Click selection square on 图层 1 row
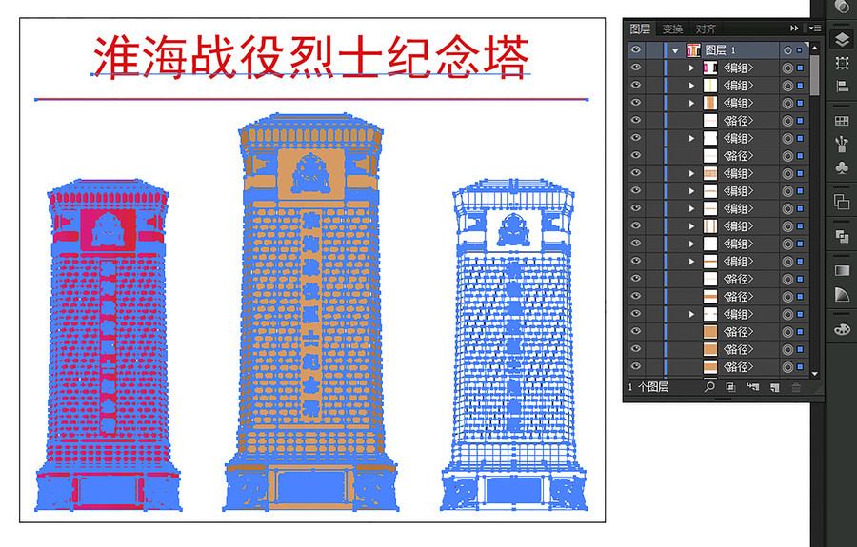 [800, 50]
